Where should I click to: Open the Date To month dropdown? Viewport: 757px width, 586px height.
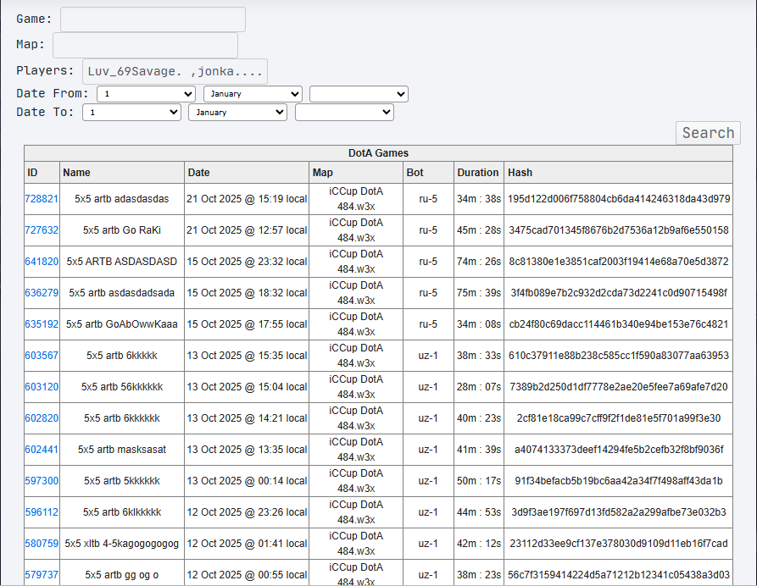tap(237, 113)
